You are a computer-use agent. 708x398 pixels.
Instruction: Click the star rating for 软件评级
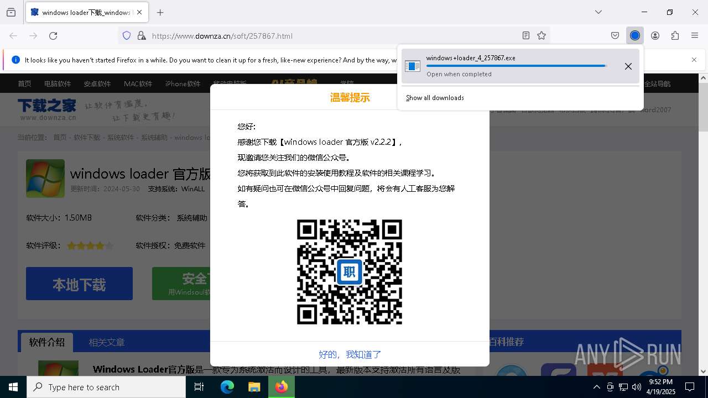90,245
